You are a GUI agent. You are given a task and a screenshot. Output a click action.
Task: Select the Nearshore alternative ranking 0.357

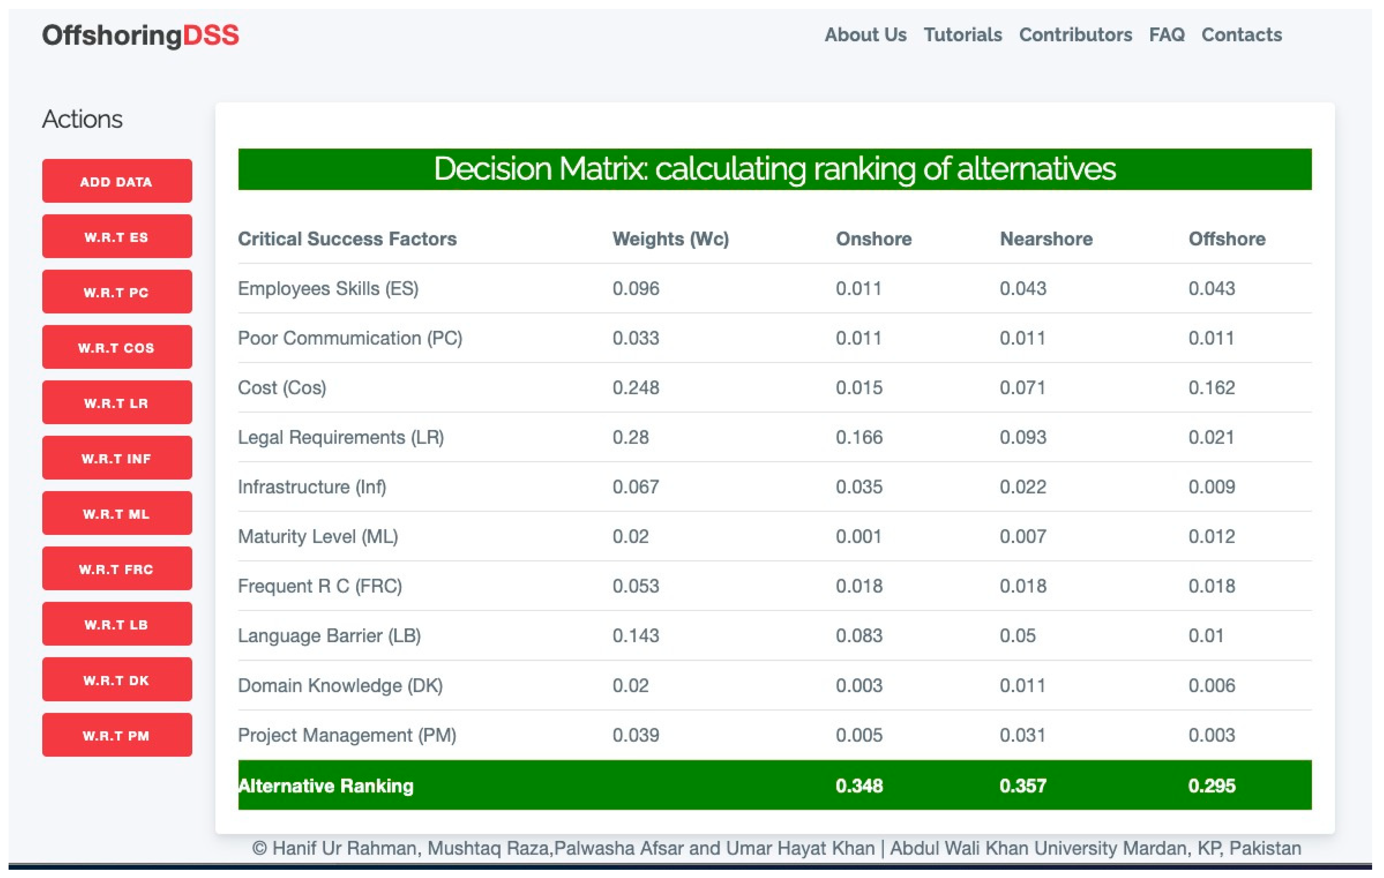(x=1022, y=786)
